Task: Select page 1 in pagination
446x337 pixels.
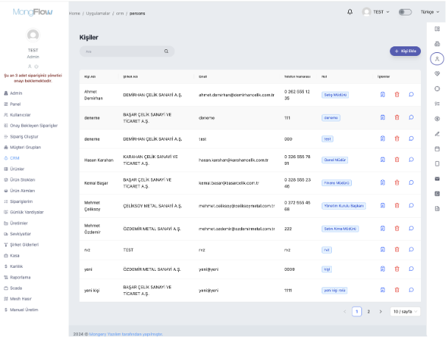Action: pyautogui.click(x=357, y=311)
